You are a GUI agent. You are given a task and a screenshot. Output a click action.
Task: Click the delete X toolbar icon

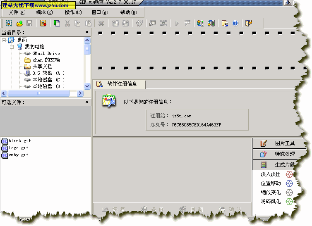(101, 23)
